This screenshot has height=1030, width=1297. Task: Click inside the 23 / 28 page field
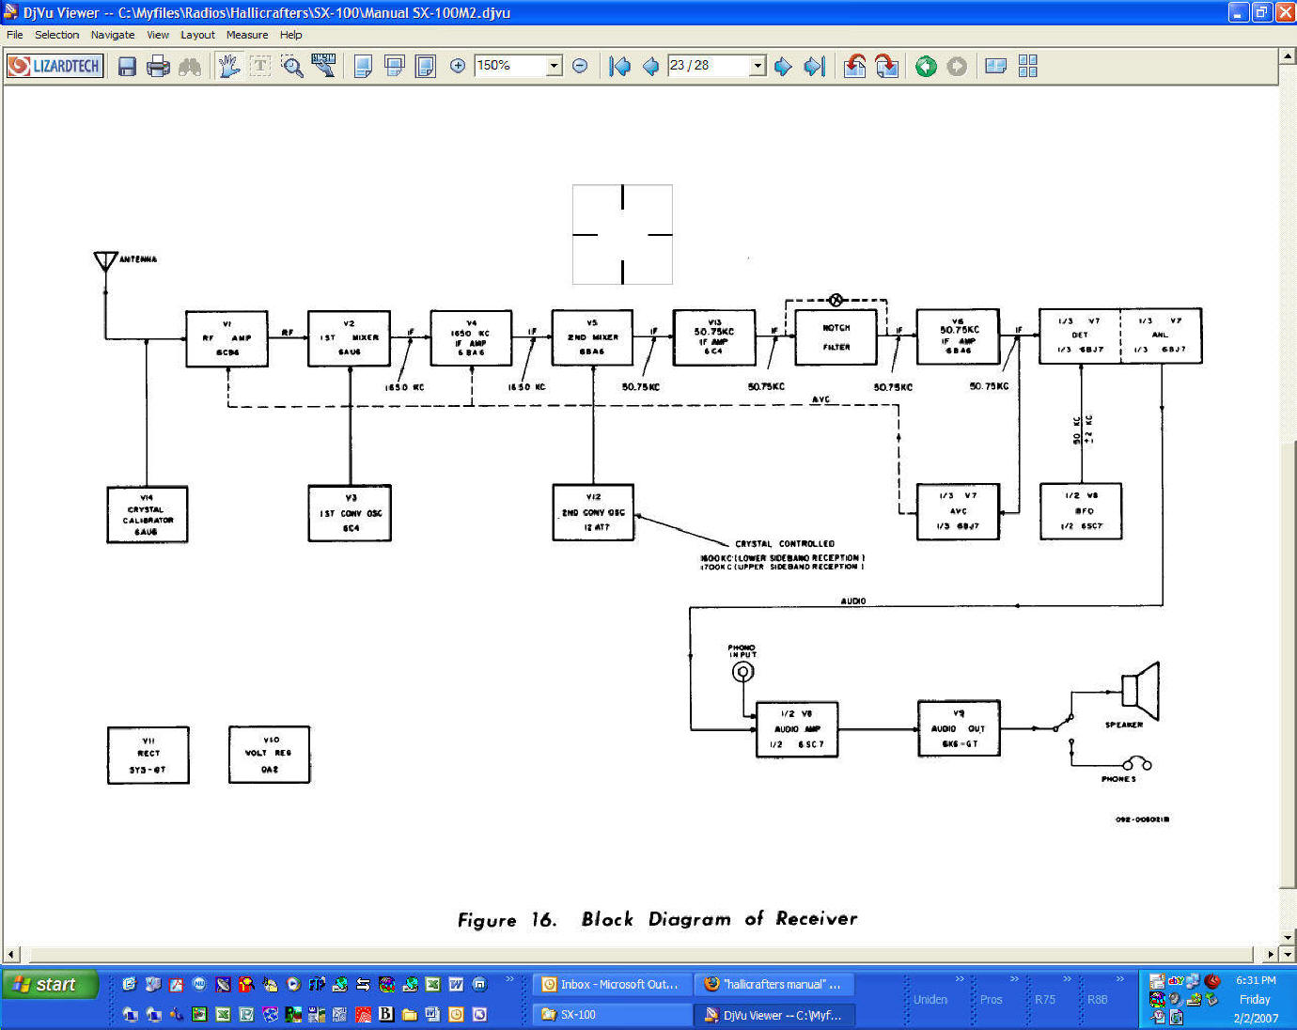click(709, 66)
